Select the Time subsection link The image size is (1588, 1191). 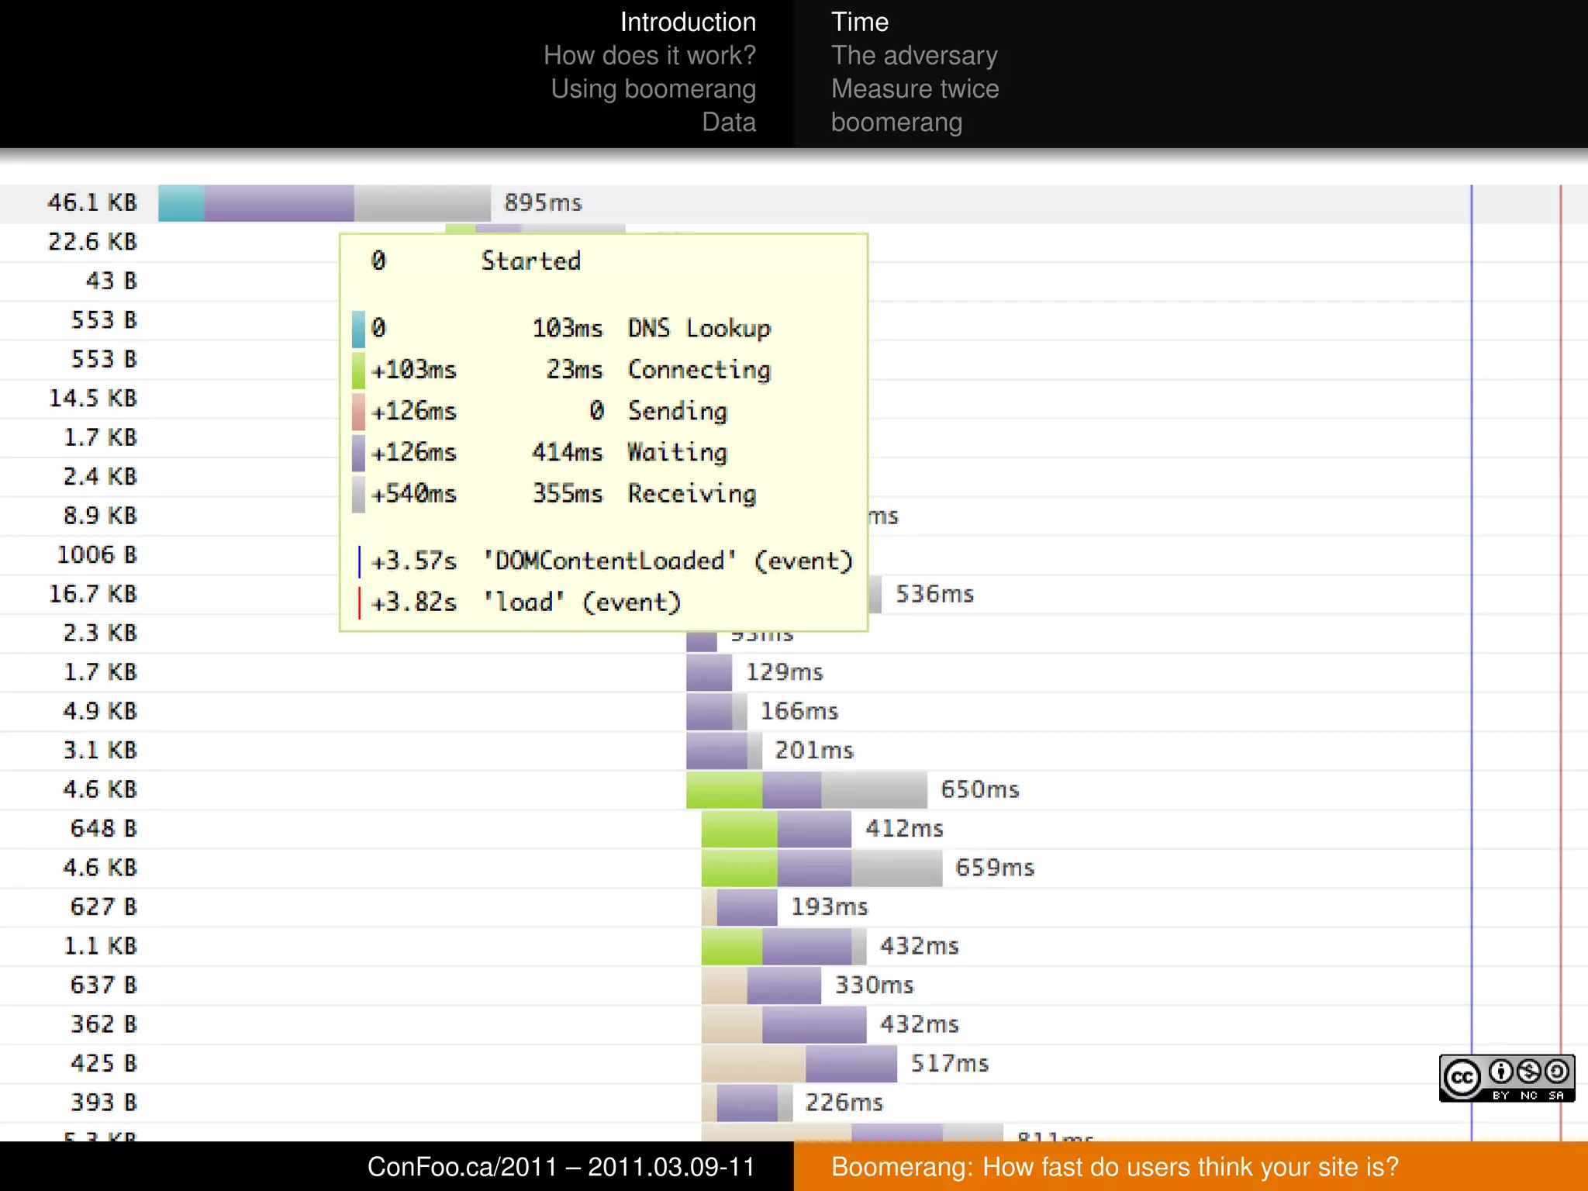click(859, 22)
